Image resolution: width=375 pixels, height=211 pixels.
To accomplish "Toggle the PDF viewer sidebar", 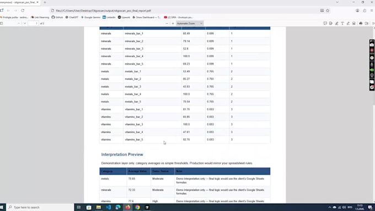I will pos(2,24).
